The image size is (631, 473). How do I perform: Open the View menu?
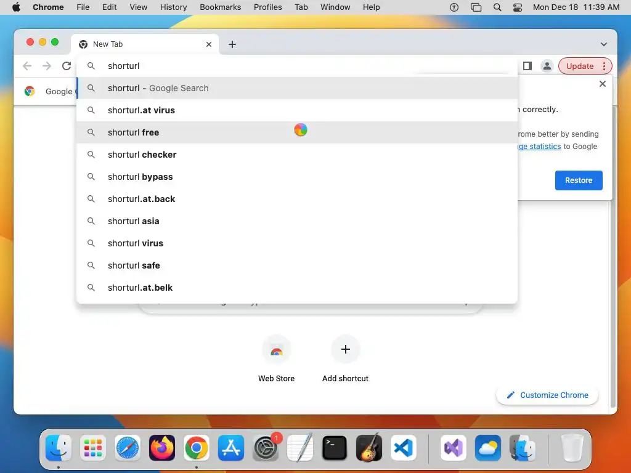point(138,7)
